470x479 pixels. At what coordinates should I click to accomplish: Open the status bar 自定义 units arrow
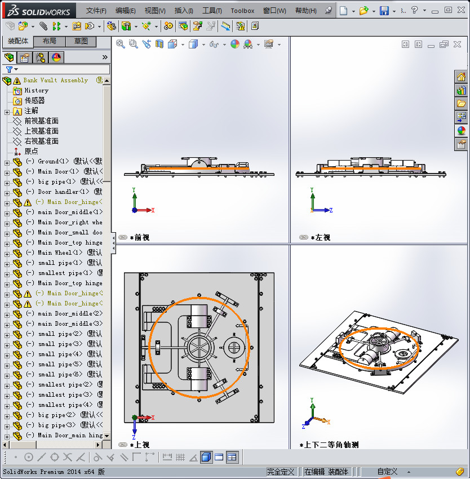tap(409, 472)
